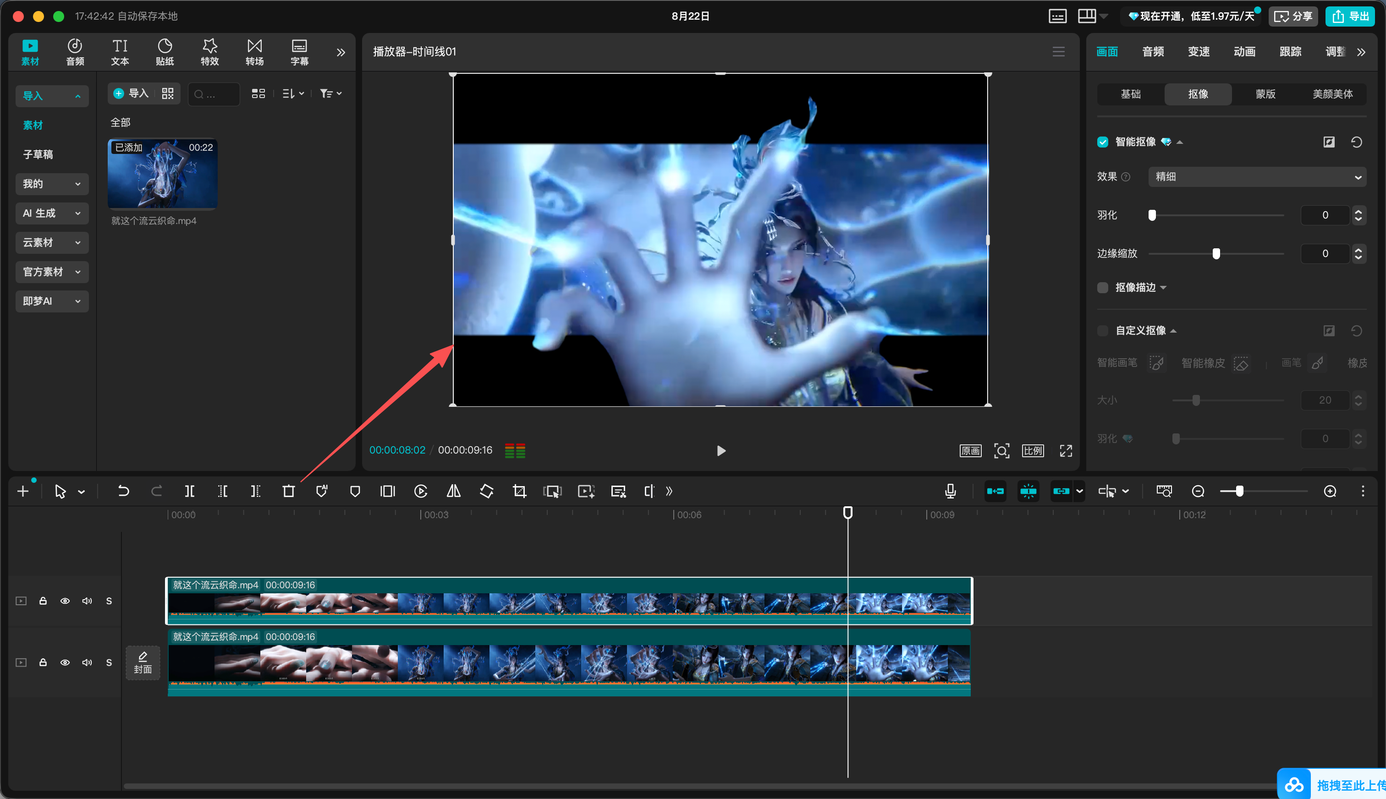Click the timeline more options icon
Image resolution: width=1386 pixels, height=799 pixels.
pyautogui.click(x=1363, y=491)
